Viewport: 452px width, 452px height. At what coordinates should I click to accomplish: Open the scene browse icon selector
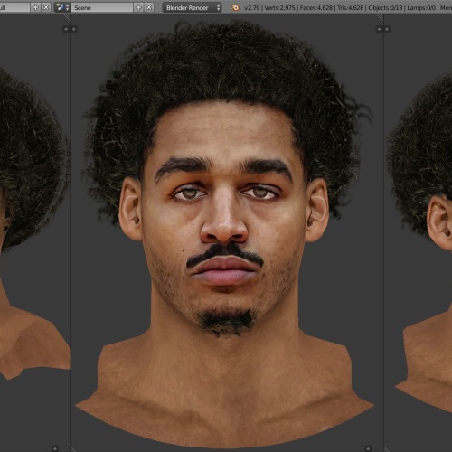62,7
